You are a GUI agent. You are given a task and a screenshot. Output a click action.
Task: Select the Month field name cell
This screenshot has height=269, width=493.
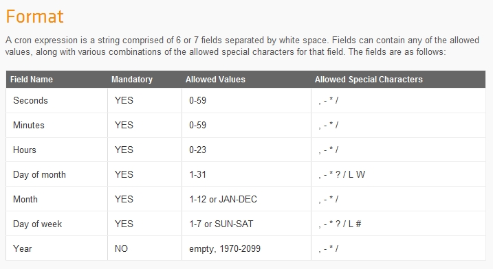tap(56, 199)
